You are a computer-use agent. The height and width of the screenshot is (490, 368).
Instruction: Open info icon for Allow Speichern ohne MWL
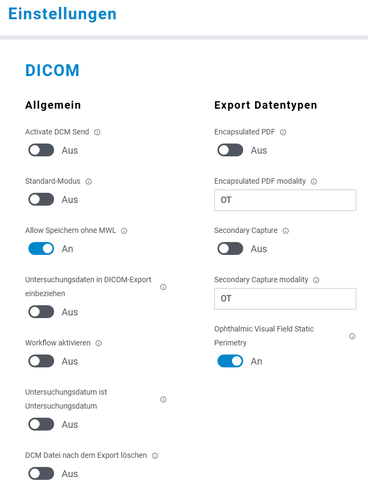coord(124,231)
